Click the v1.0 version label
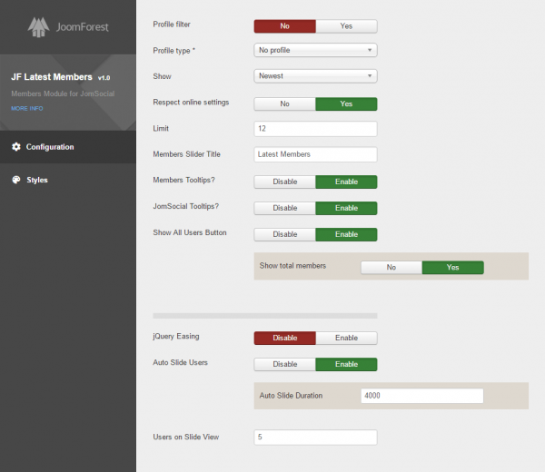Screen dimensions: 545x472 (104, 78)
